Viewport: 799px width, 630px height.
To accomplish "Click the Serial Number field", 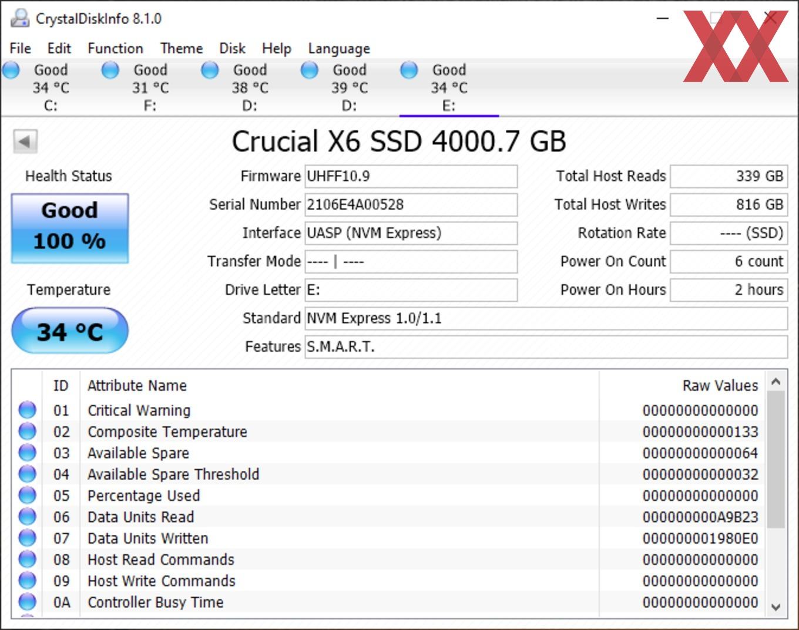I will [x=411, y=204].
